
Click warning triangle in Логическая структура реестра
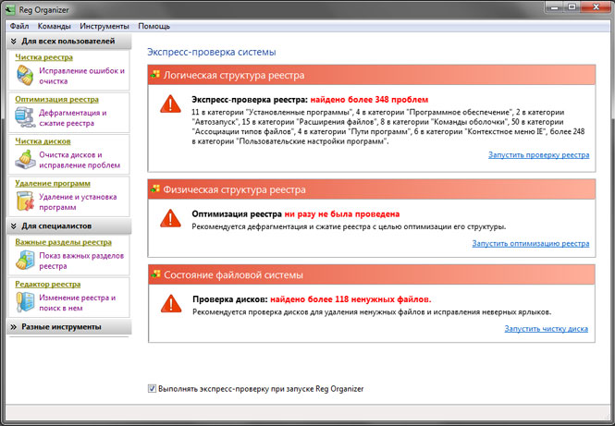click(170, 103)
